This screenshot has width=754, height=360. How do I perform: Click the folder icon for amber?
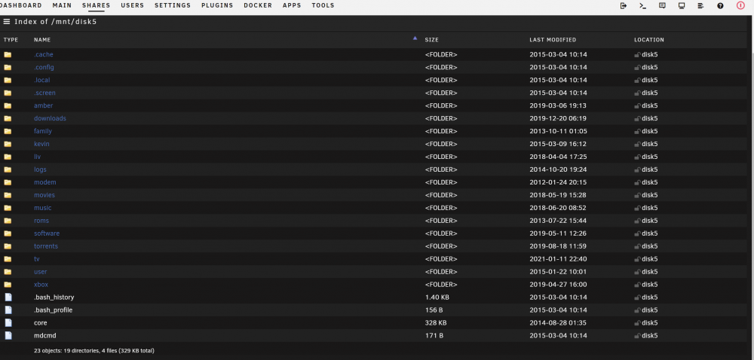coord(8,105)
